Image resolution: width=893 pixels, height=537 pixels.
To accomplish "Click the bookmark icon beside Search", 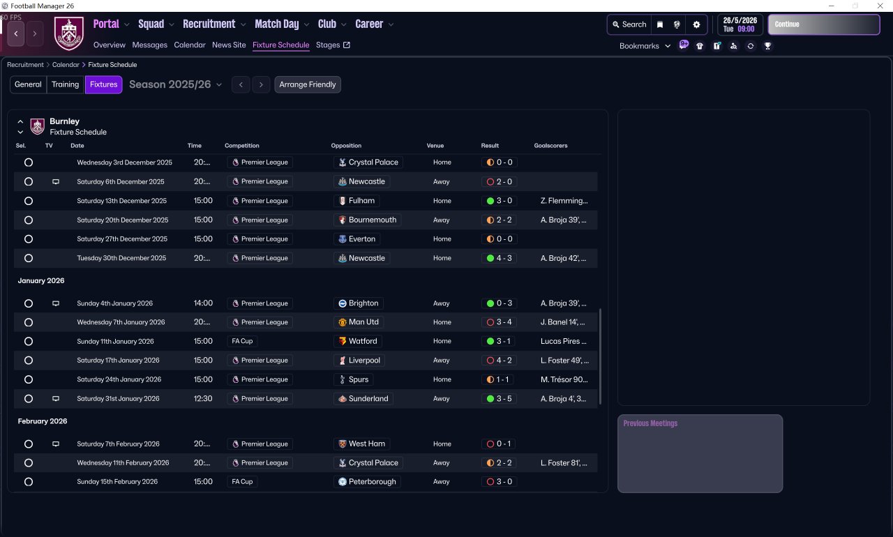I will 660,24.
